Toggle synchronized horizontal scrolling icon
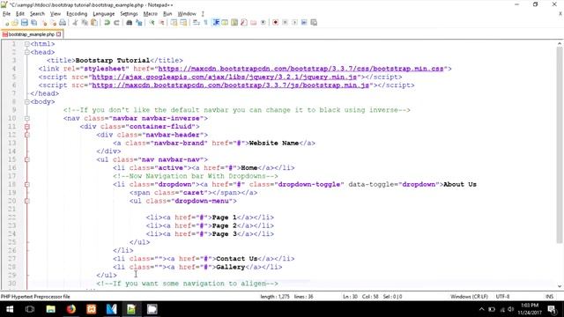The width and height of the screenshot is (564, 317). [183, 23]
